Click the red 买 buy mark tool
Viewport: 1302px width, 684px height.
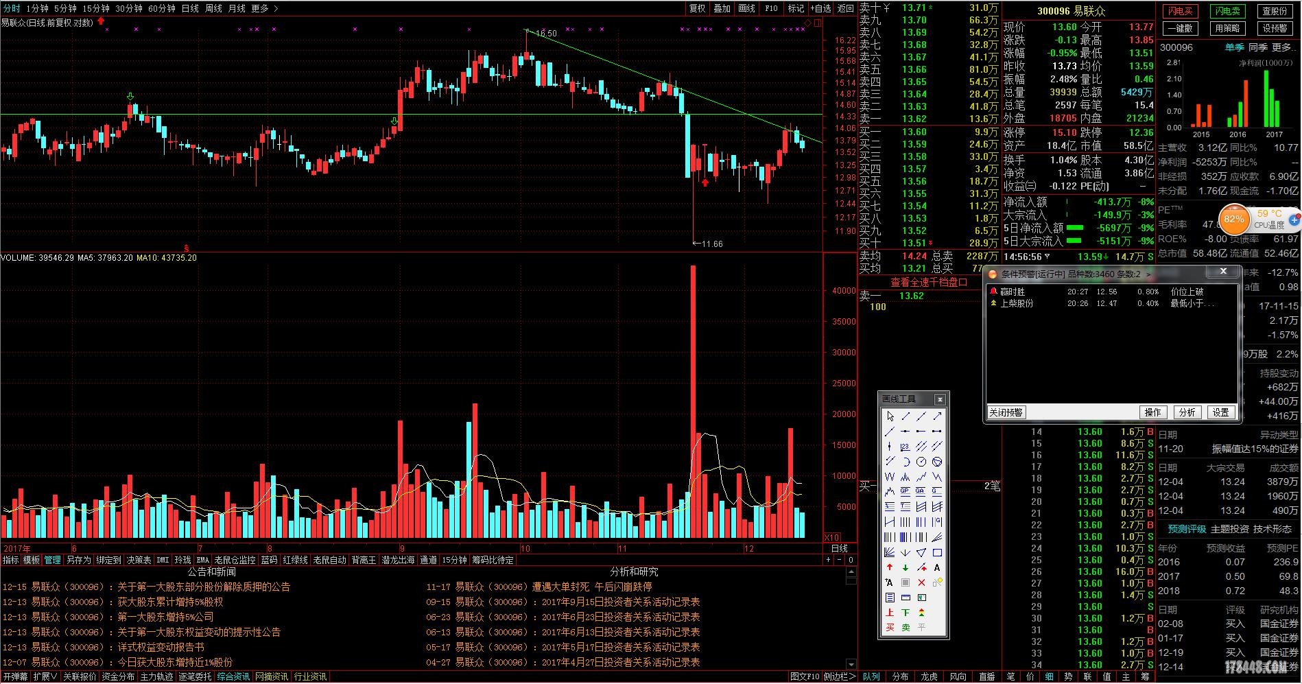[890, 627]
